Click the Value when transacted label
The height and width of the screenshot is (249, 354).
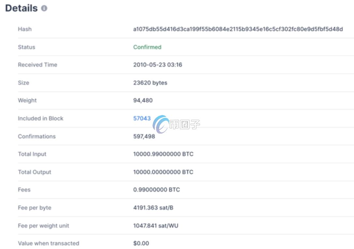48,243
